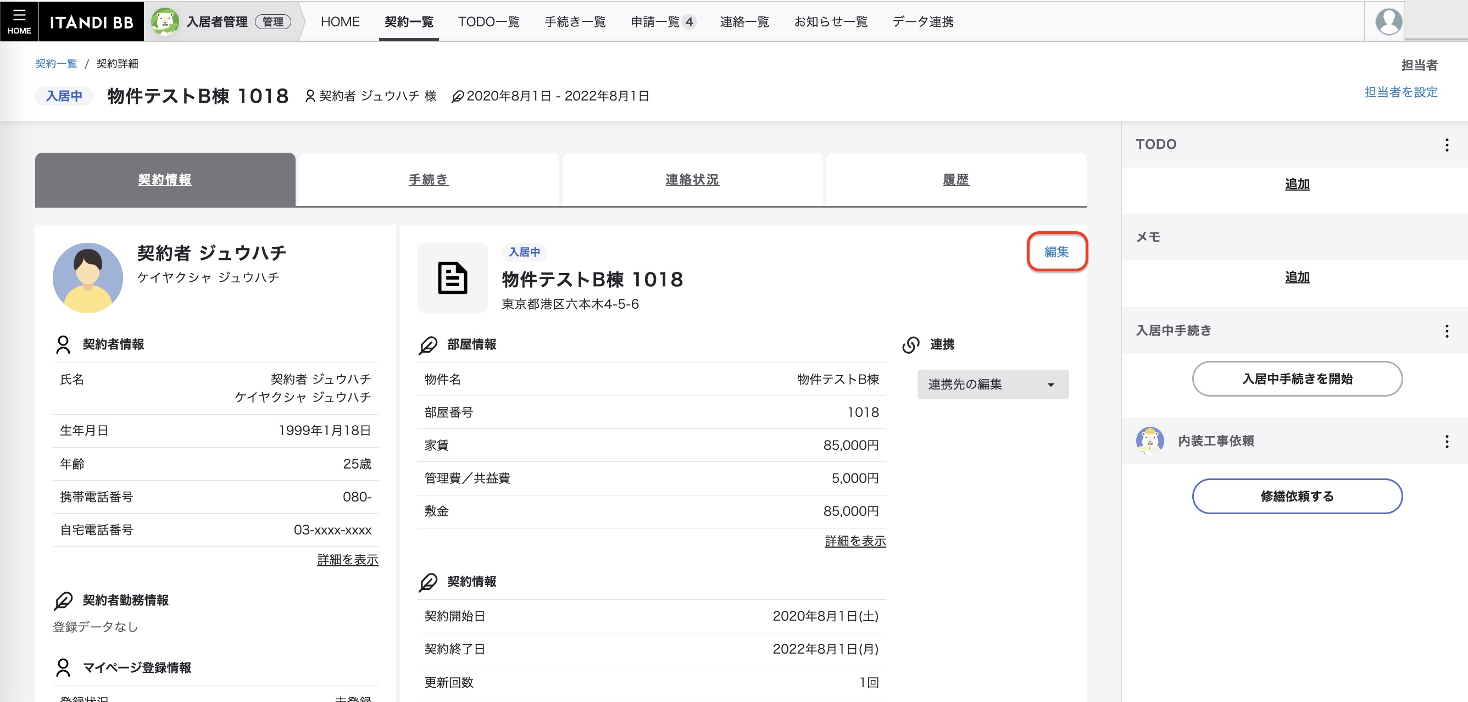Click the 携帯電話番号 value 080-

[x=357, y=497]
